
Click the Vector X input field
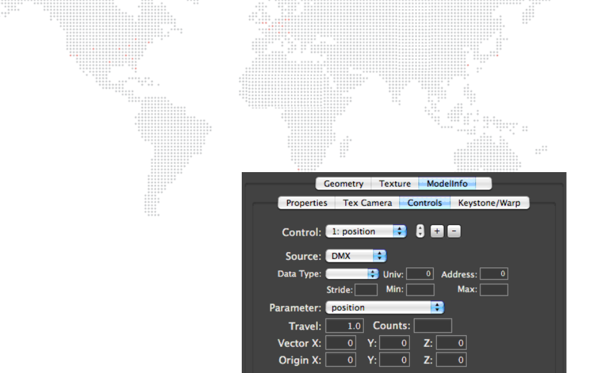pyautogui.click(x=342, y=344)
